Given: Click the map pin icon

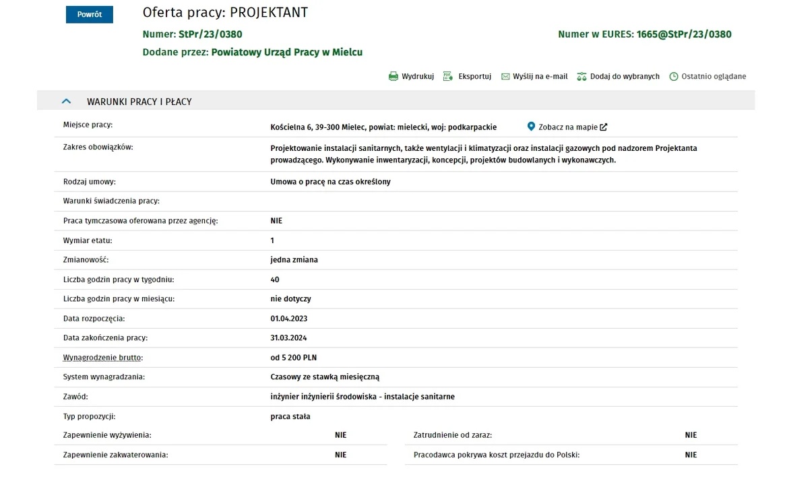Looking at the screenshot, I should tap(531, 127).
